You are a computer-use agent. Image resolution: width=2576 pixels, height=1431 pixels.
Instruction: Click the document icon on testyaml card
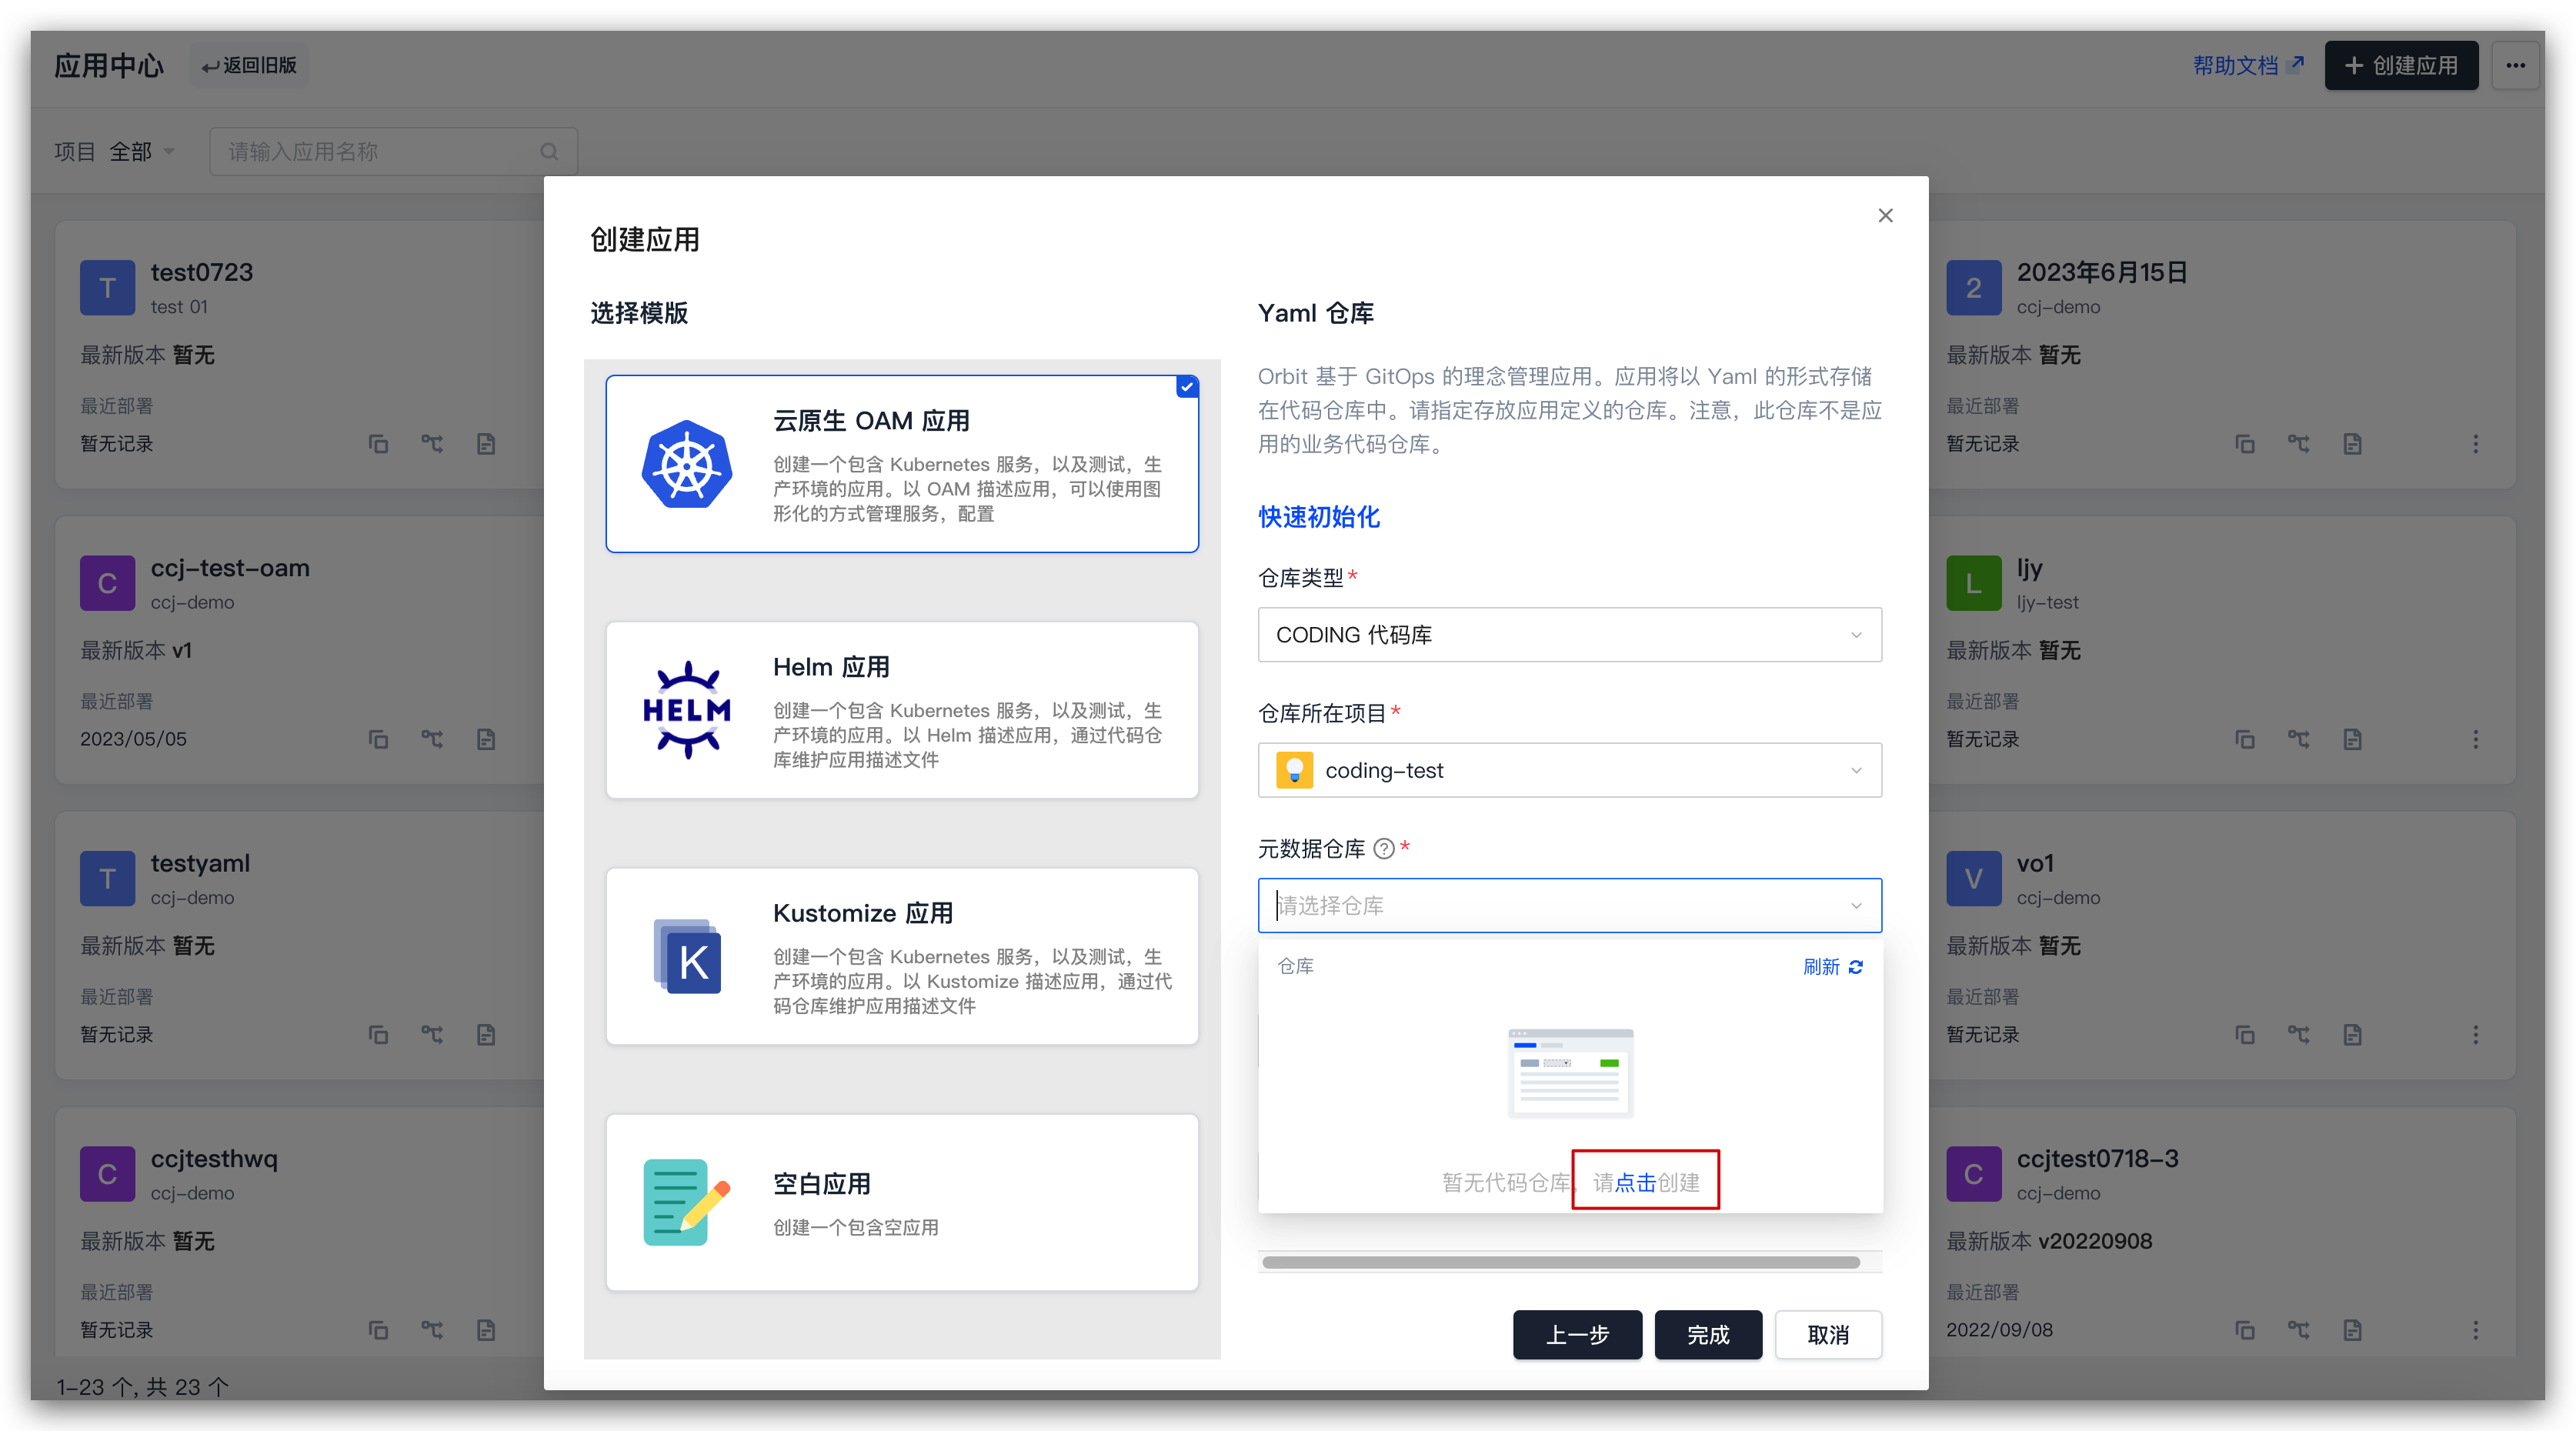pyautogui.click(x=486, y=1035)
